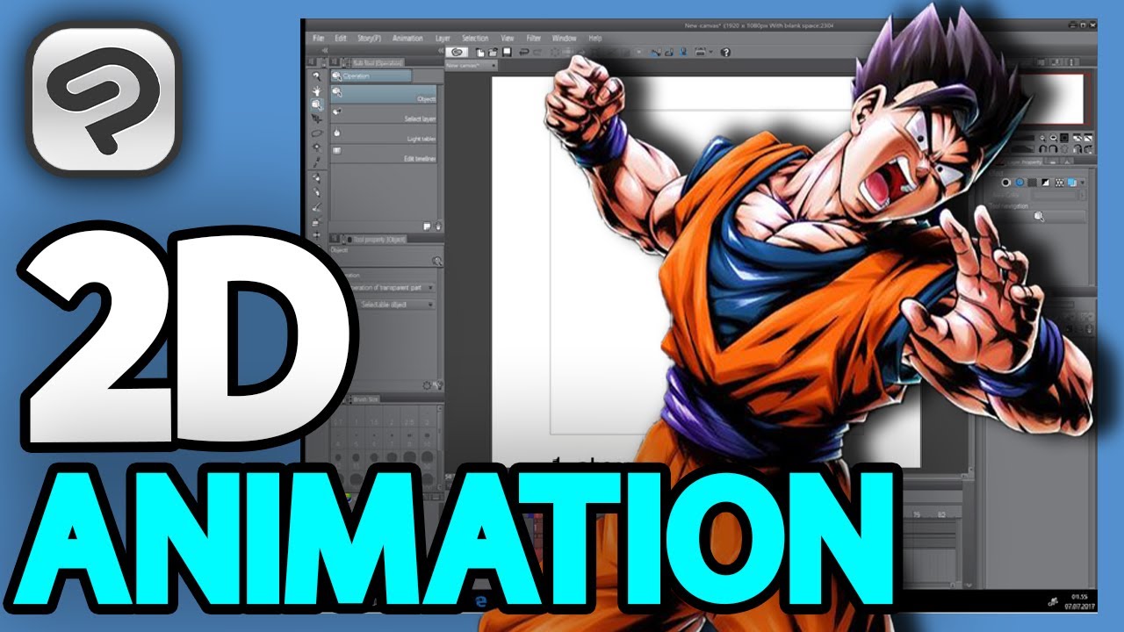Open the File menu
Screen dimensions: 1124x632
click(318, 39)
